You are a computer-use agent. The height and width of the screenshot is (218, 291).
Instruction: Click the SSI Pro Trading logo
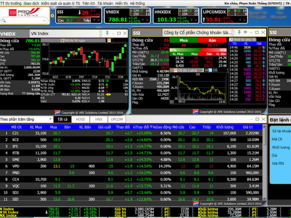[x=24, y=12]
